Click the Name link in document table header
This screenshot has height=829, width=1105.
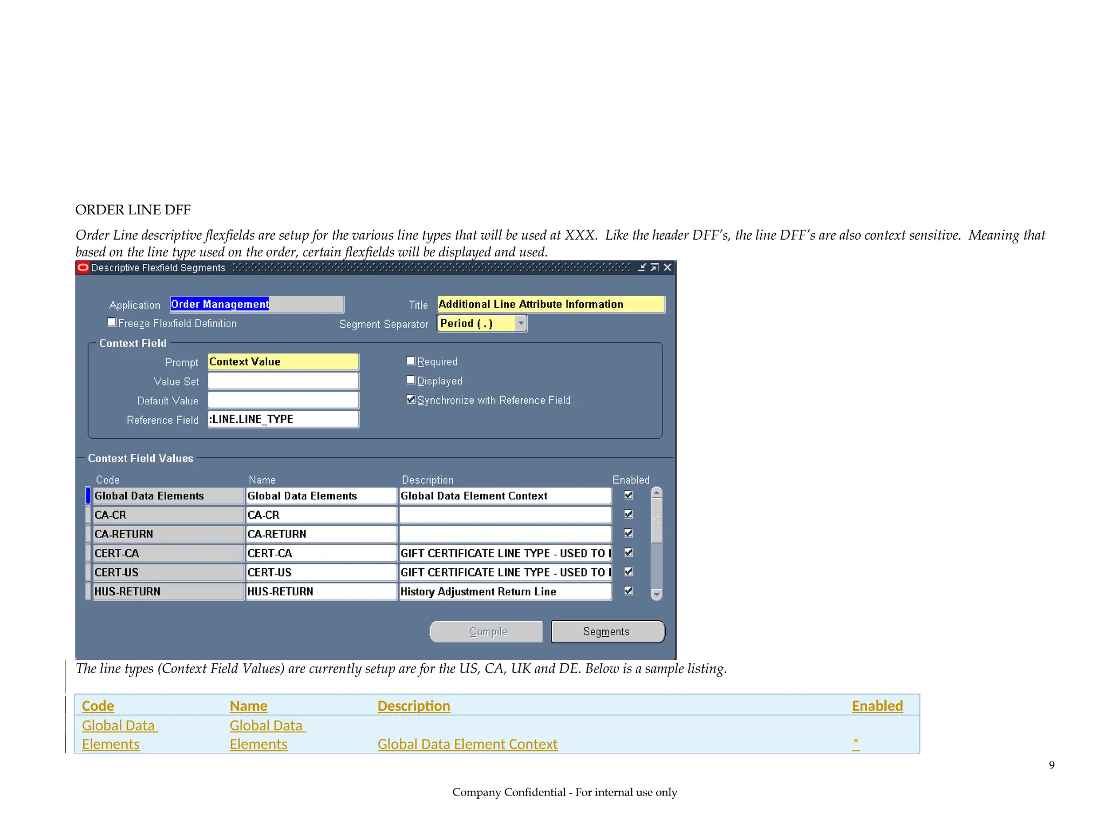pos(248,706)
